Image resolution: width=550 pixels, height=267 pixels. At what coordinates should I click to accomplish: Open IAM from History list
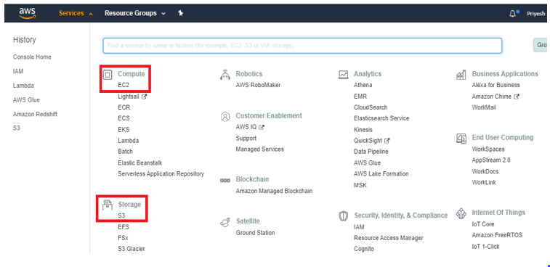click(x=18, y=71)
